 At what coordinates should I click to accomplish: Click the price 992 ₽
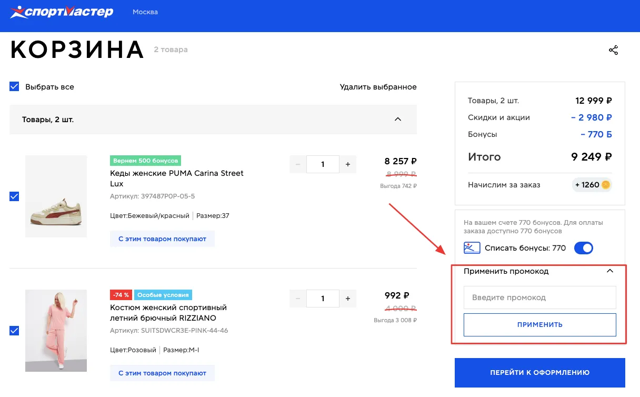pyautogui.click(x=397, y=296)
